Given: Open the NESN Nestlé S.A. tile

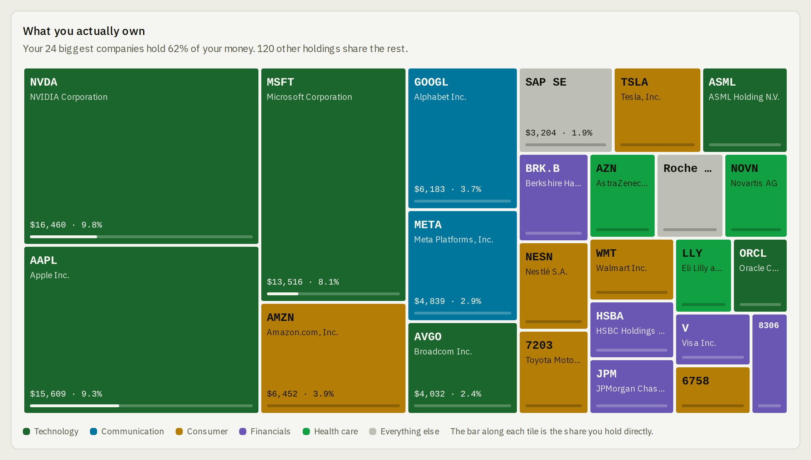Looking at the screenshot, I should click(554, 286).
